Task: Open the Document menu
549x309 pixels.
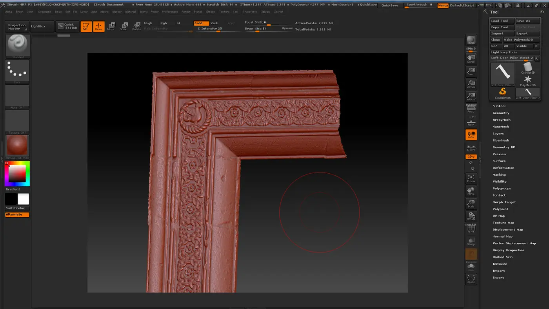Action: [x=44, y=12]
